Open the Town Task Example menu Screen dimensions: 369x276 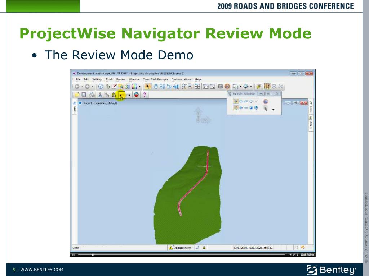tap(156, 79)
